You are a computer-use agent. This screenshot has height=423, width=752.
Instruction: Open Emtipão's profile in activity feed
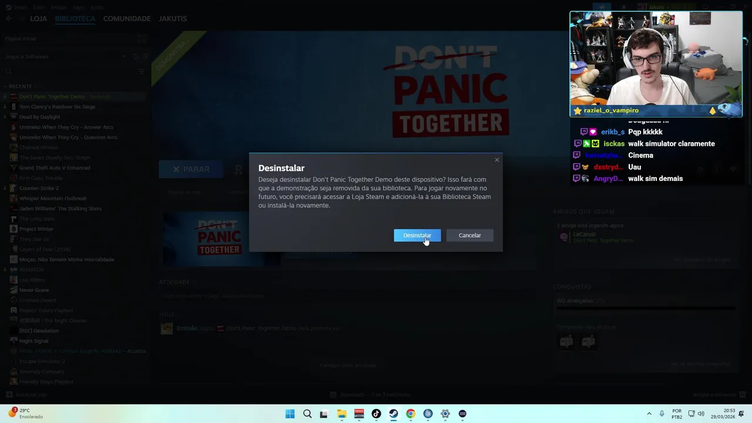(187, 328)
